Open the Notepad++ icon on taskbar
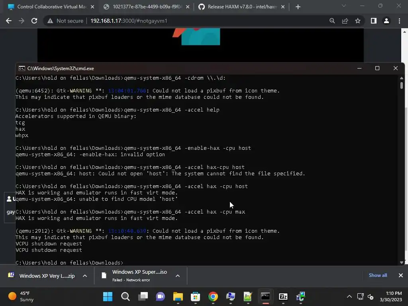Image resolution: width=408 pixels, height=306 pixels. tap(248, 296)
